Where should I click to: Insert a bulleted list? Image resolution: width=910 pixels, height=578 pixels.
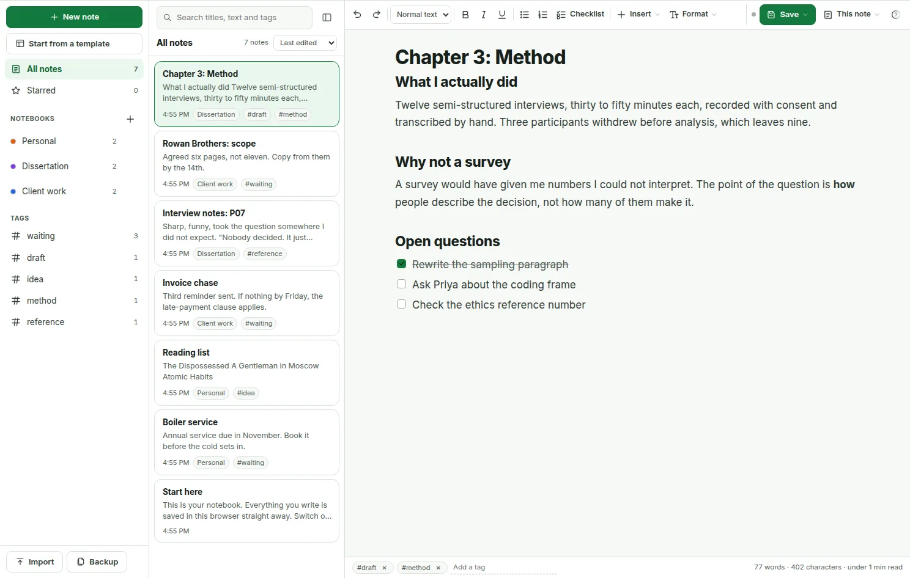(x=524, y=15)
